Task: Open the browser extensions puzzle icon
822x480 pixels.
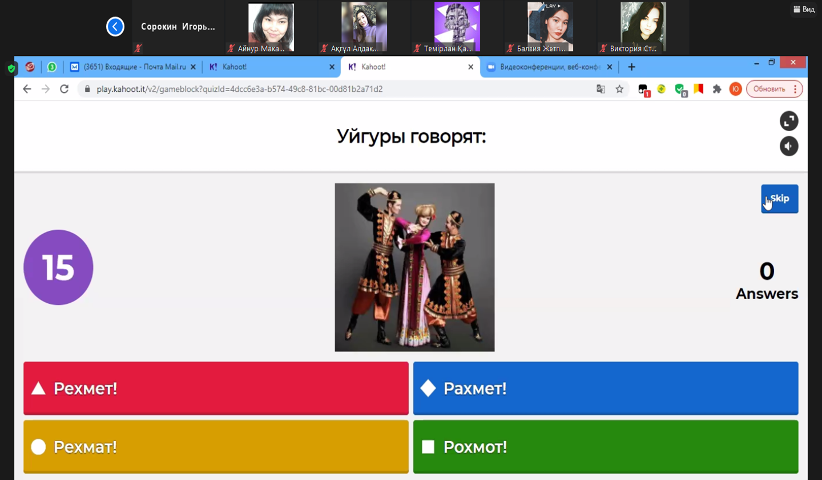Action: click(x=717, y=89)
